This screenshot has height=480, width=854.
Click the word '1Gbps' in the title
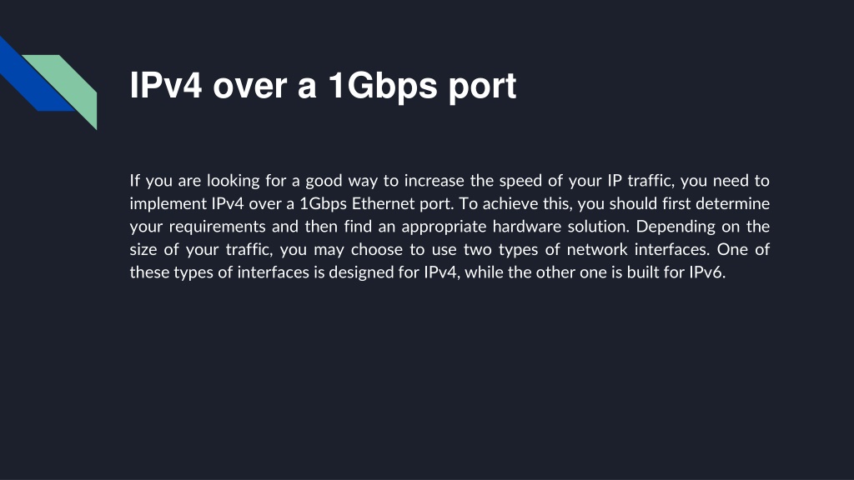(382, 86)
